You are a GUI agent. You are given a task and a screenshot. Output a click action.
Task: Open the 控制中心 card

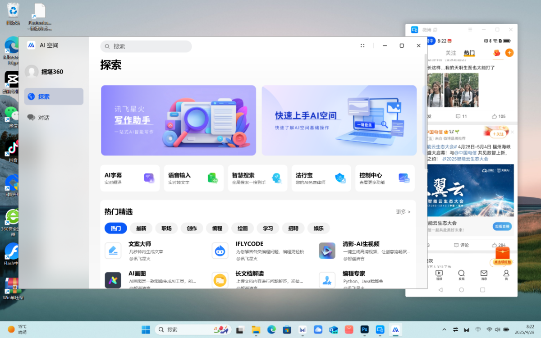pos(385,178)
